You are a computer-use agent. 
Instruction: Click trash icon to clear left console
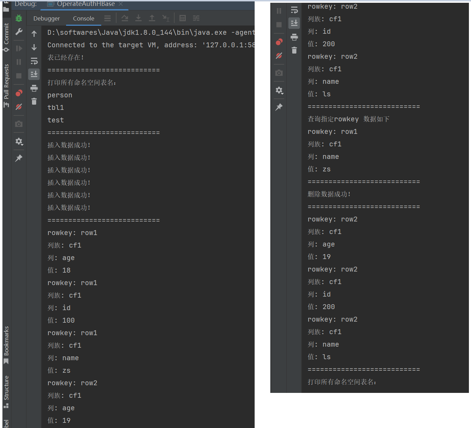point(34,102)
